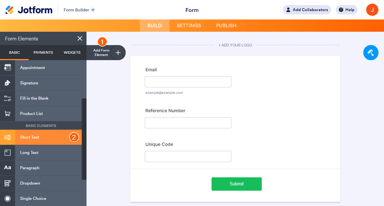
Task: Click the Add Form Element plus button
Action: point(118,53)
